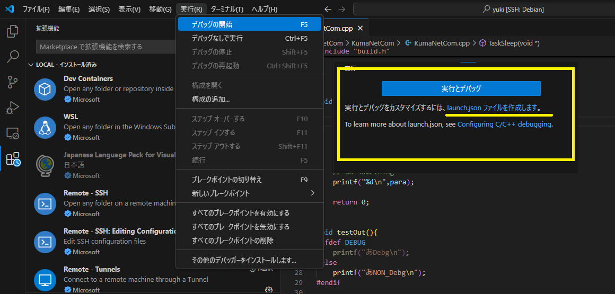Click the Japanese Language Pack globe icon
Image resolution: width=615 pixels, height=294 pixels.
[x=45, y=165]
